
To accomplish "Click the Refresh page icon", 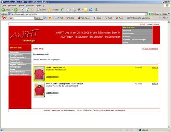I will tap(28, 10).
